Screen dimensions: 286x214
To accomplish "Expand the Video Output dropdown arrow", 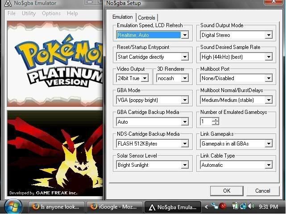I will click(145, 78).
